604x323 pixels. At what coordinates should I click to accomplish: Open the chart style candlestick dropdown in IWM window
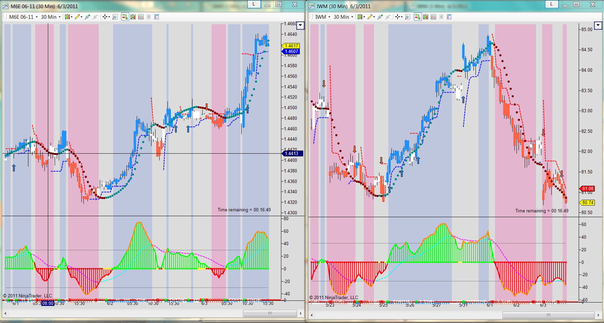[x=361, y=17]
